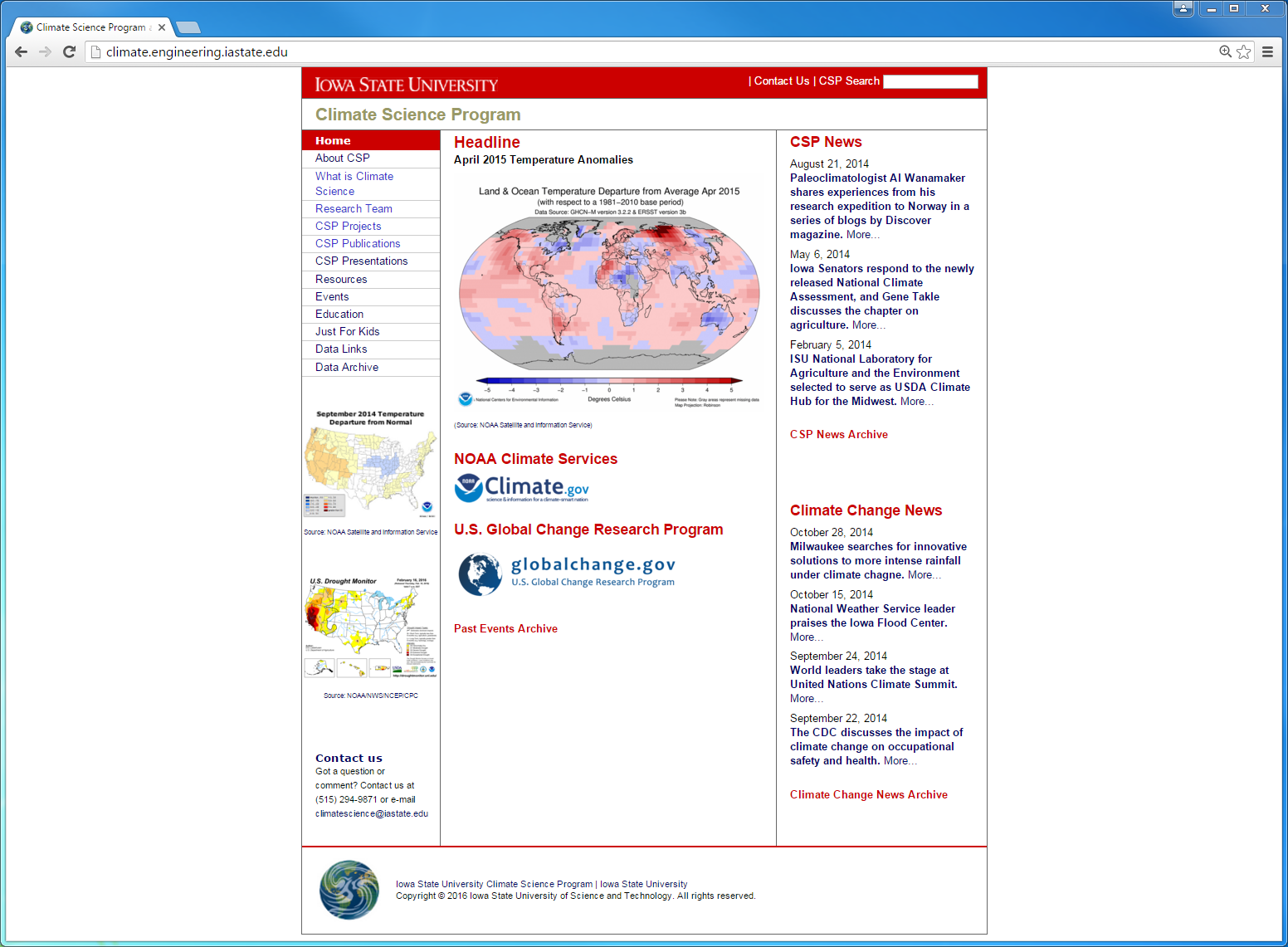Open CSP Publications from the sidebar
Image resolution: width=1288 pixels, height=947 pixels.
click(358, 244)
